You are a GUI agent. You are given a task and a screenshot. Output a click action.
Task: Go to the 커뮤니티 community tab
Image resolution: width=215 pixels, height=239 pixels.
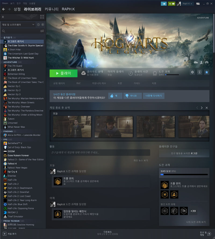(51, 9)
